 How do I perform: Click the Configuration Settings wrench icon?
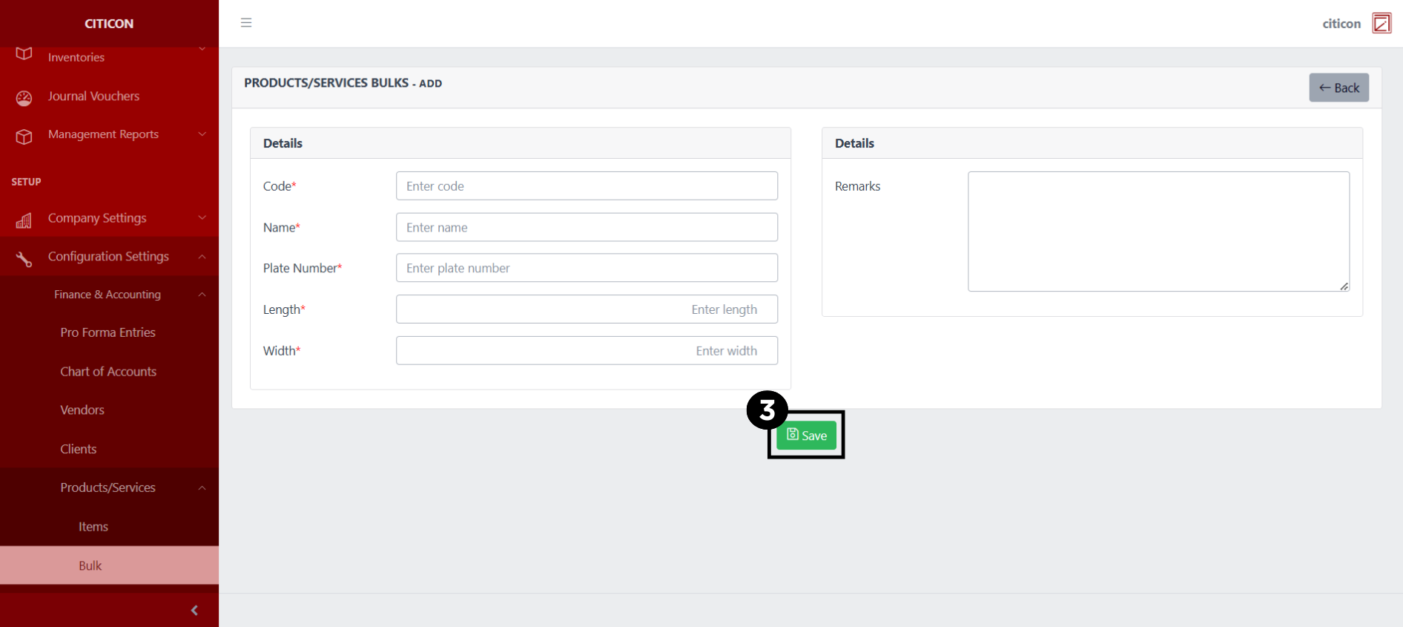tap(24, 259)
